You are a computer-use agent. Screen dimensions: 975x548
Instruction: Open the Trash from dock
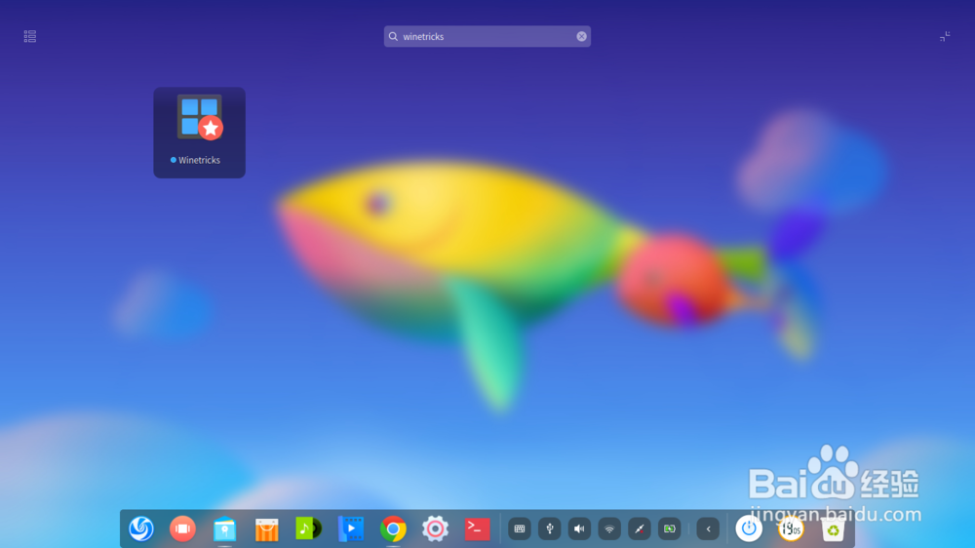pos(833,529)
